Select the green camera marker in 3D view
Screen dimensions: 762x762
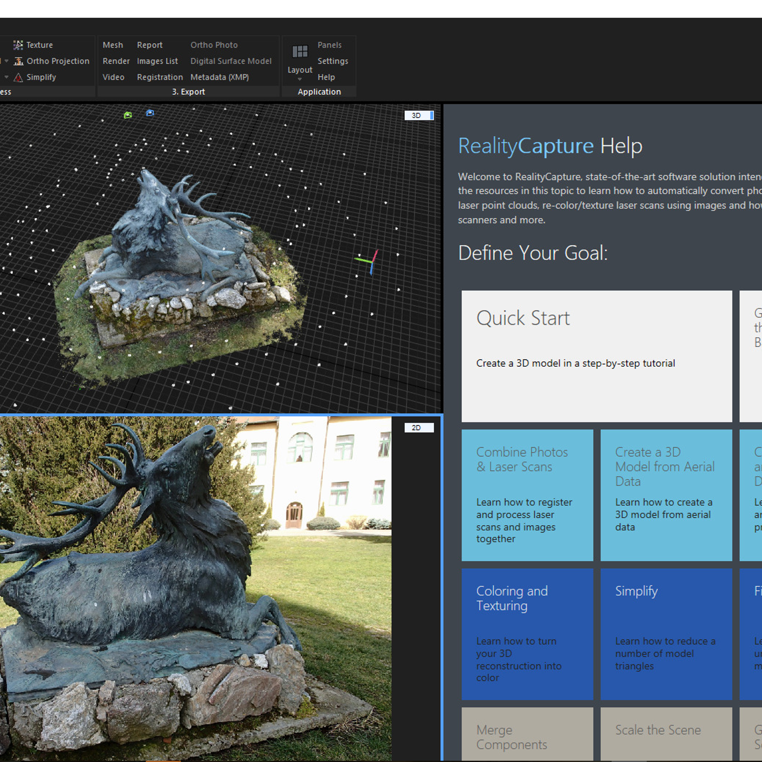128,115
